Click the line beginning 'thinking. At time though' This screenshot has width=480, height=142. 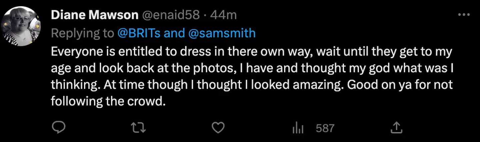tap(252, 84)
